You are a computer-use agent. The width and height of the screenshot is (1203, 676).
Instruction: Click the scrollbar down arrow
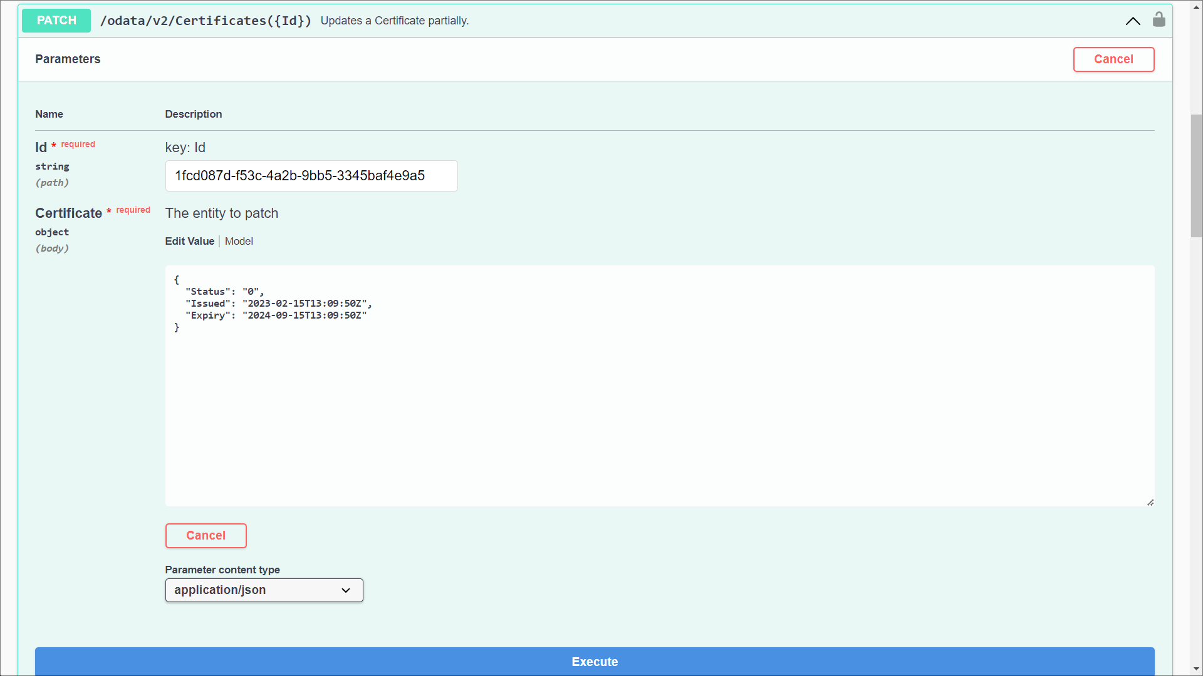1196,669
